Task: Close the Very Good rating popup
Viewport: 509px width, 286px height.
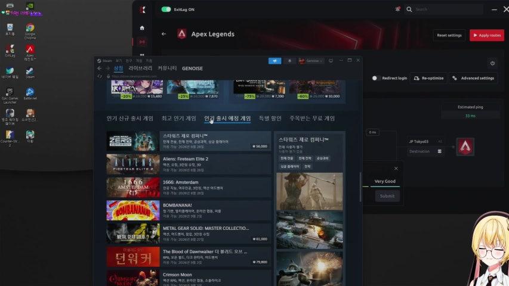Action: (396, 168)
